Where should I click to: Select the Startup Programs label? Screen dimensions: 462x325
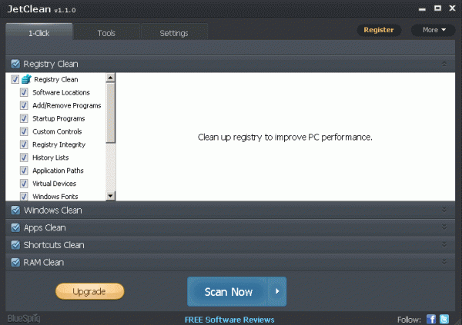coord(59,118)
